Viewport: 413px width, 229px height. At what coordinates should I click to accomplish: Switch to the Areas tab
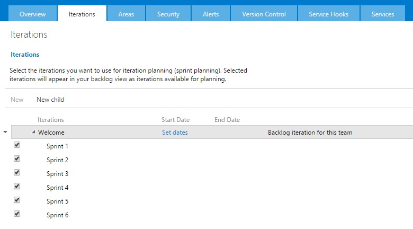tap(126, 14)
